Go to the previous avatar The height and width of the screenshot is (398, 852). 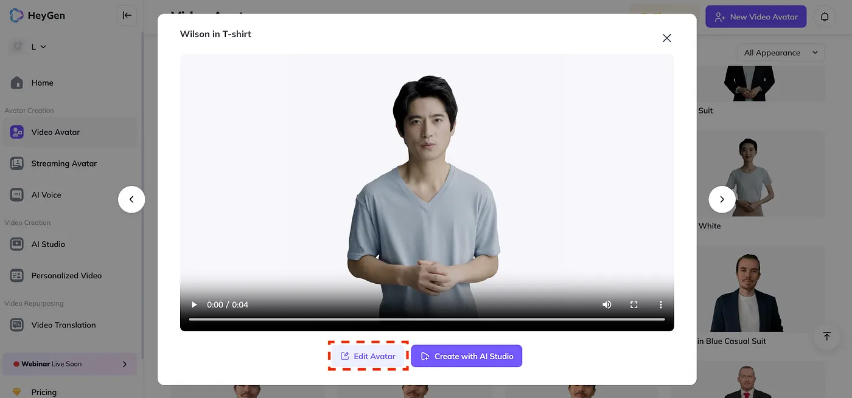131,199
